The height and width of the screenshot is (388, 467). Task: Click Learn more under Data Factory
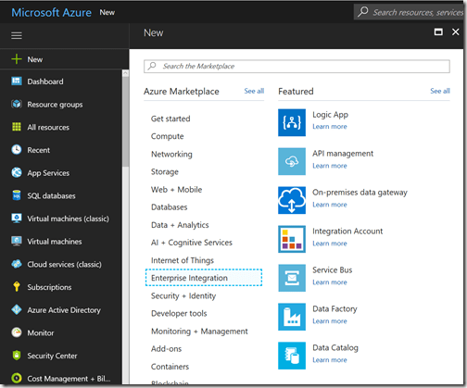(330, 321)
